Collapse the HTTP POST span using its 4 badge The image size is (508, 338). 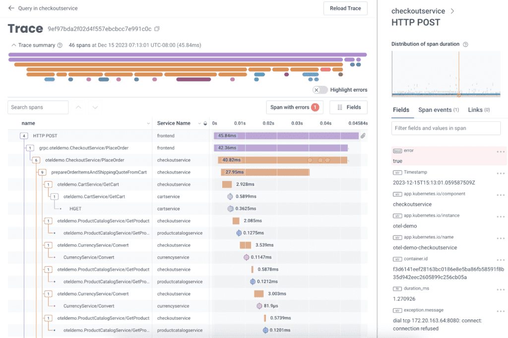coord(24,135)
